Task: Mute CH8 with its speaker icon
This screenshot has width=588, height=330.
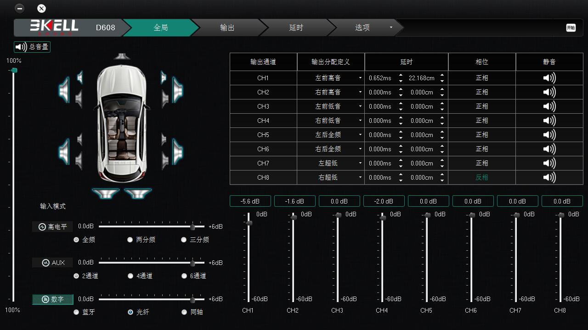Action: (x=549, y=177)
